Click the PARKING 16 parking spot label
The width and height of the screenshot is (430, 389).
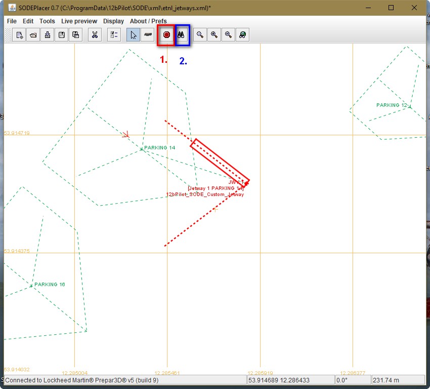(x=50, y=285)
